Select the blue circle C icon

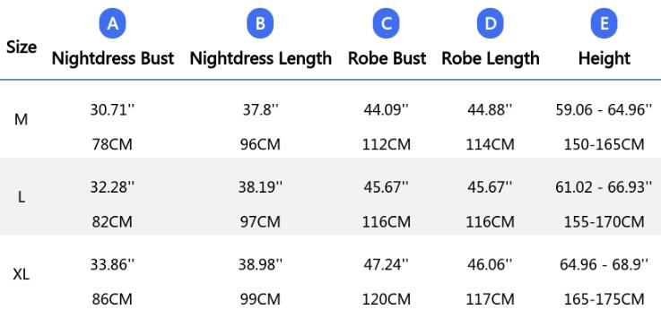tap(387, 23)
